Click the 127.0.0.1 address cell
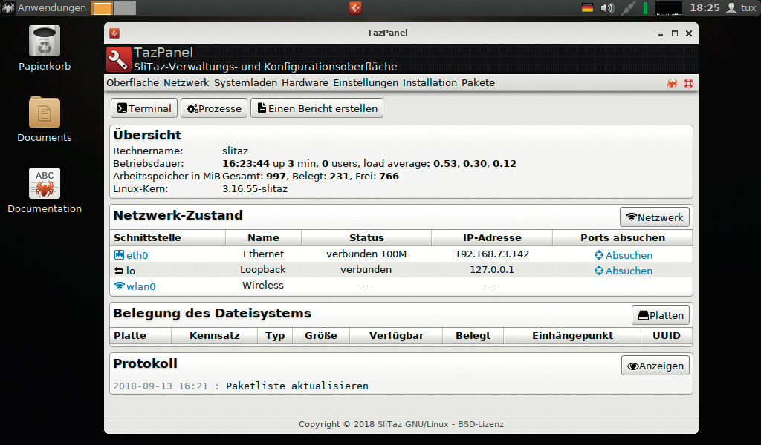Screen dimensions: 761x445 click(x=492, y=270)
